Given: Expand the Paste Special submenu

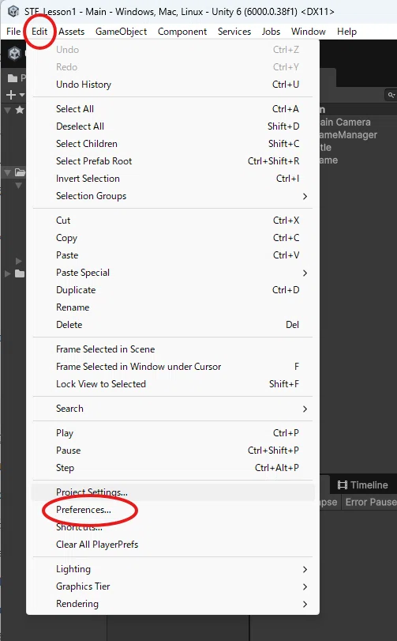Looking at the screenshot, I should pos(173,272).
